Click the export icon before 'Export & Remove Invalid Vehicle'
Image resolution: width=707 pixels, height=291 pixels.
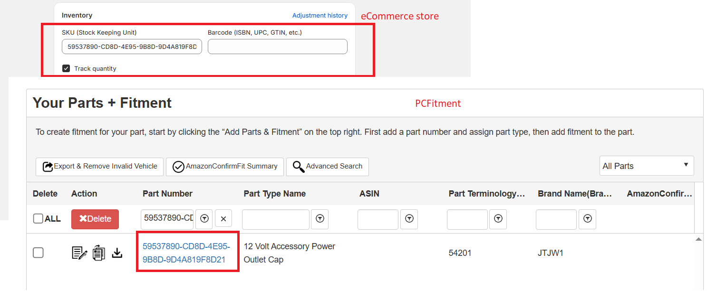pos(47,166)
